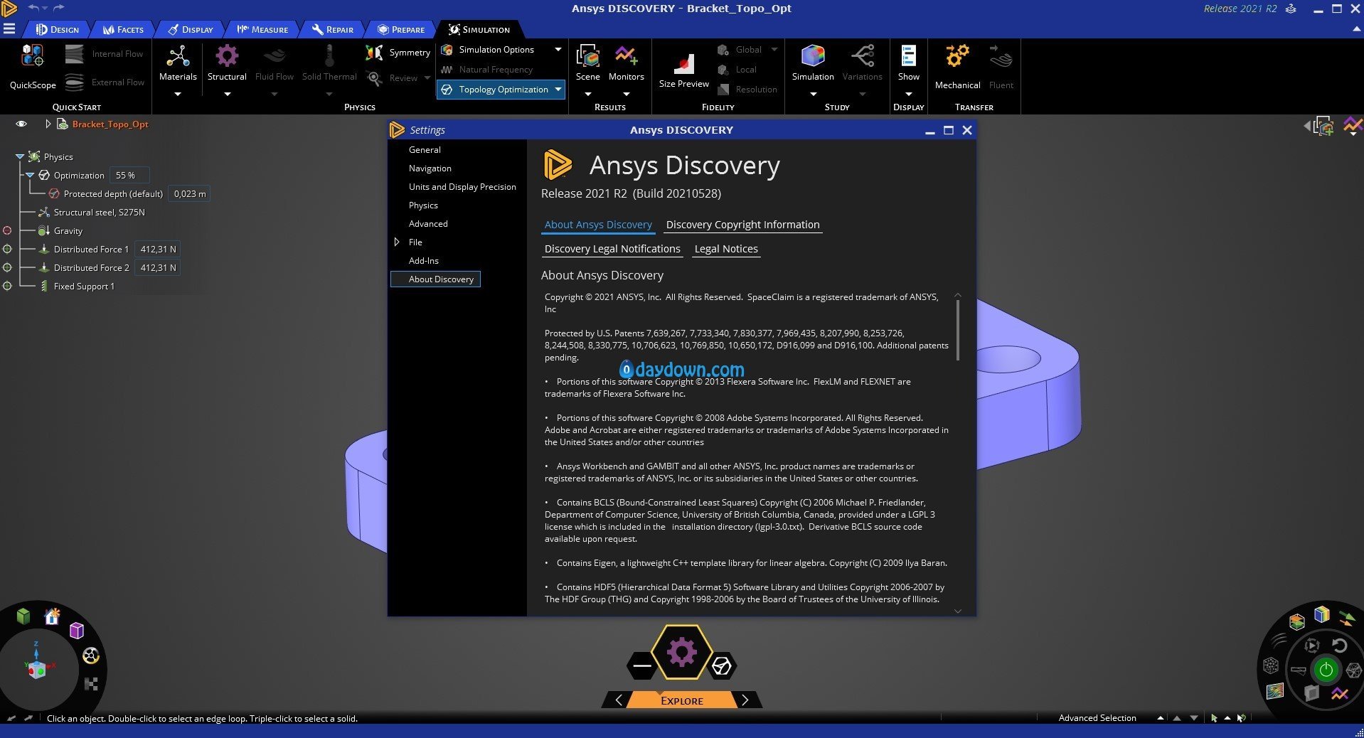Open Discovery Copyright Information link

(742, 225)
